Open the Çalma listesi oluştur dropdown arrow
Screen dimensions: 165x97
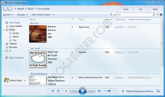(53, 15)
